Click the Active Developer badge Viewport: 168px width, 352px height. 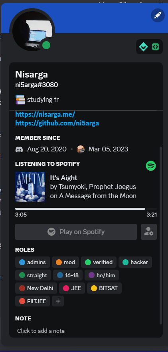click(156, 47)
